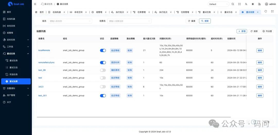Image resolution: width=278 pixels, height=135 pixels.
Task: Close the active 重试场景 tab
Action: (258, 12)
